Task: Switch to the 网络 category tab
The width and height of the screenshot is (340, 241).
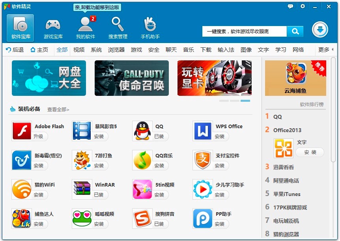Action: (x=298, y=50)
